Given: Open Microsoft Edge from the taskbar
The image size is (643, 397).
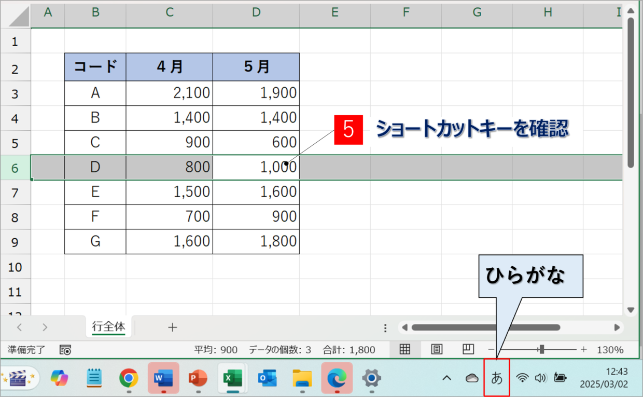Looking at the screenshot, I should [337, 378].
